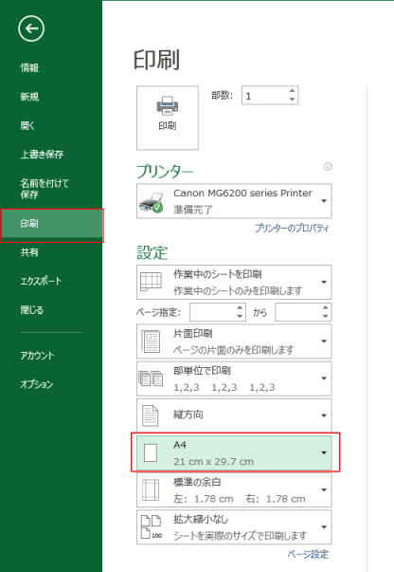Click the 片面印刷 single-sided page icon
The width and height of the screenshot is (394, 572).
[x=151, y=341]
